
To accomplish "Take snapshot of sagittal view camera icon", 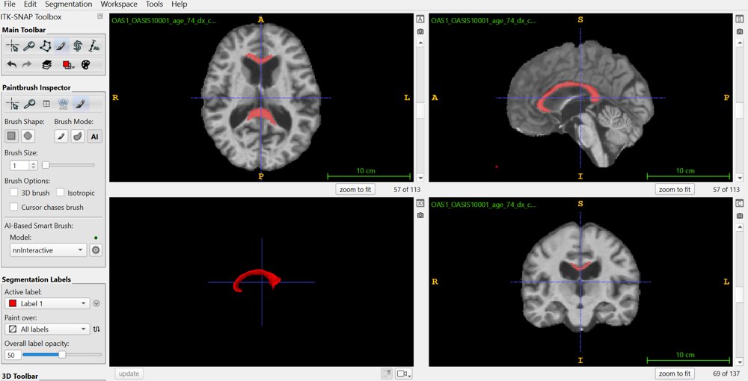I will point(740,31).
